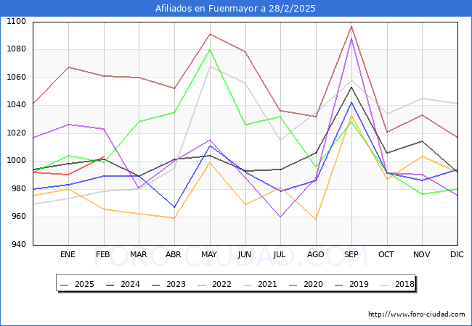
Task: Click the MAY month axis label
Action: [209, 254]
